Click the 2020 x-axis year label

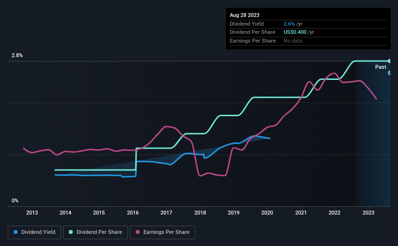(267, 213)
